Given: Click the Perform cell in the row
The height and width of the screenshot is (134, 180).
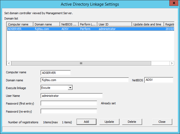Looking at the screenshot, I should pos(85,29).
